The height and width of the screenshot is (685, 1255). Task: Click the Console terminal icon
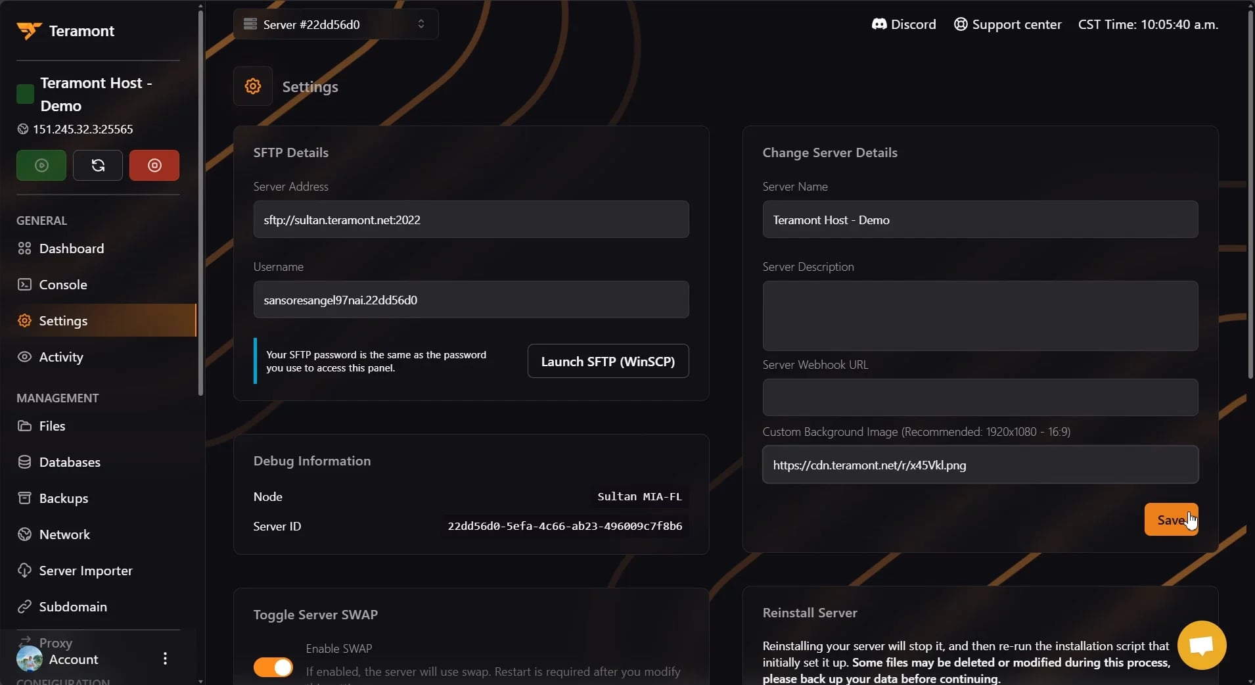point(24,285)
